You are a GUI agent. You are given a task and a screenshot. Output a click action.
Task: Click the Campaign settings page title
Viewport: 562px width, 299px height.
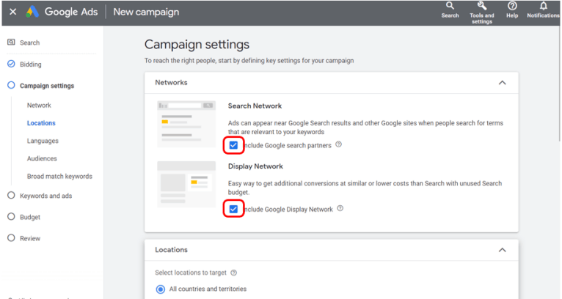197,45
